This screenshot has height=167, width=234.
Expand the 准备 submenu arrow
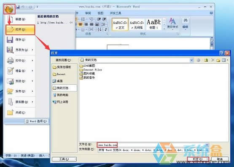coord(32,71)
